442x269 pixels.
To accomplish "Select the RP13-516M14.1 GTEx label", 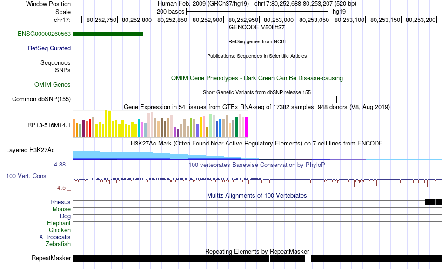I will tap(49, 125).
